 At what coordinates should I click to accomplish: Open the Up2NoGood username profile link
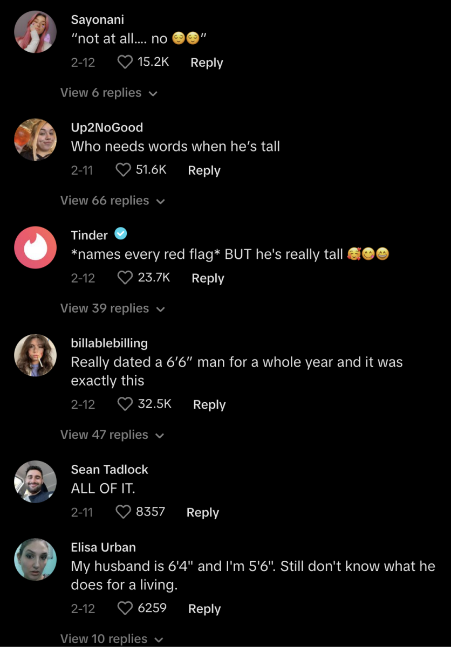tap(107, 128)
